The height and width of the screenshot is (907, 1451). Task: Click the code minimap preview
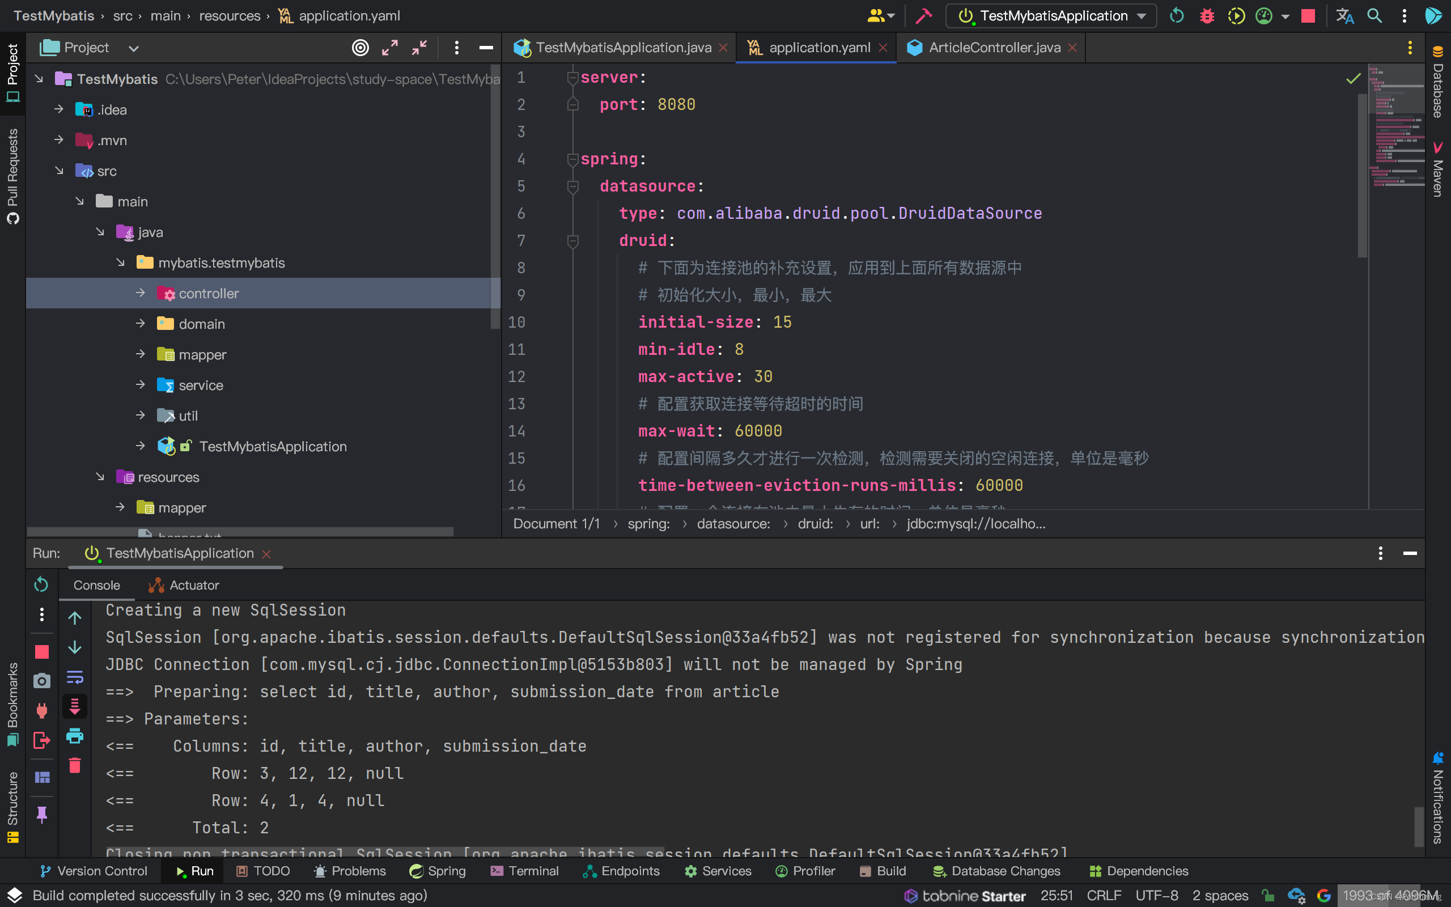(1397, 126)
